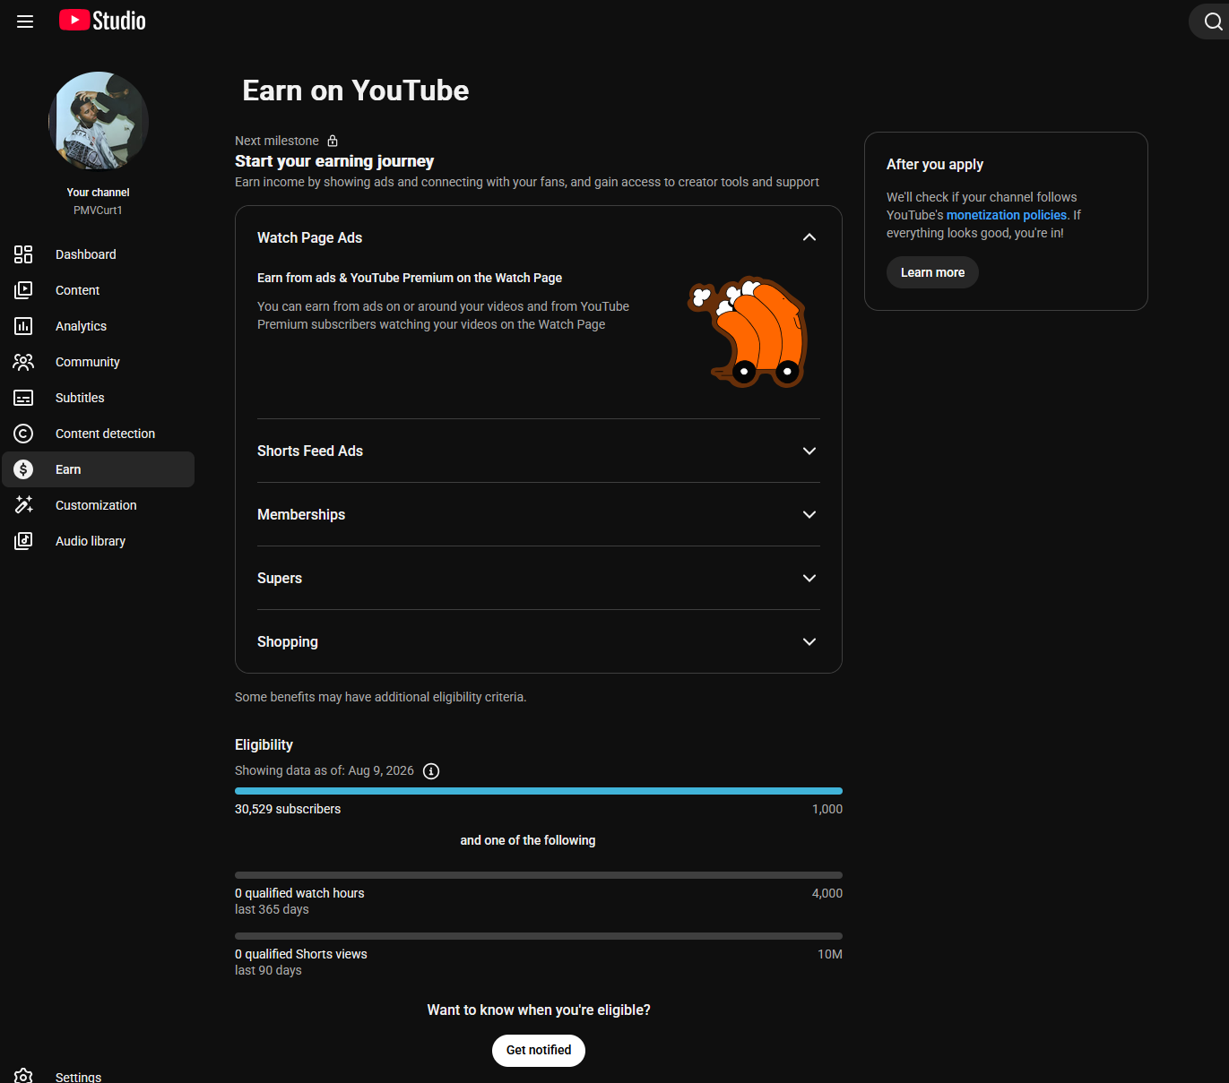The height and width of the screenshot is (1083, 1229).
Task: Click the '0 qualified Shorts views' text
Action: [301, 954]
